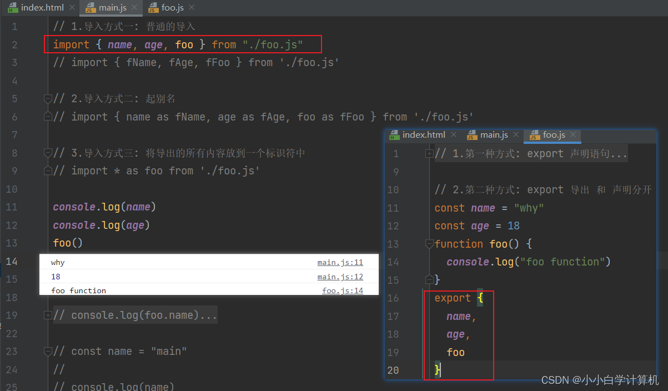Click console.log("foo function") line in foo.js
The height and width of the screenshot is (391, 668).
529,262
